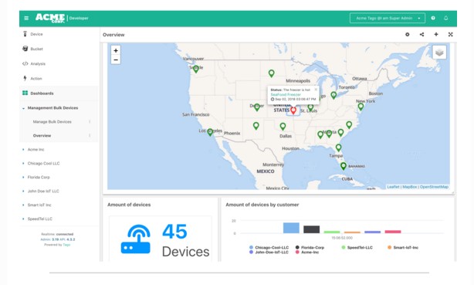Click the map pin near Seattle
This screenshot has height=285, width=474.
pyautogui.click(x=196, y=70)
